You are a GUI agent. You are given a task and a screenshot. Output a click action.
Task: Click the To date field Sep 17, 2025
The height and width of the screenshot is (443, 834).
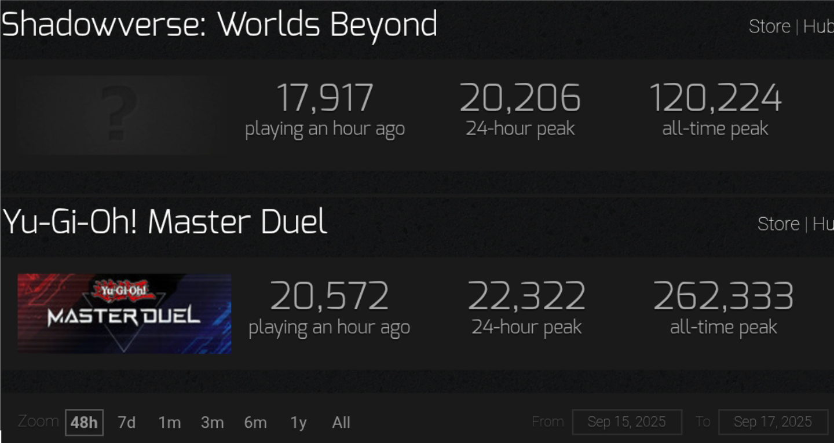[x=773, y=422]
